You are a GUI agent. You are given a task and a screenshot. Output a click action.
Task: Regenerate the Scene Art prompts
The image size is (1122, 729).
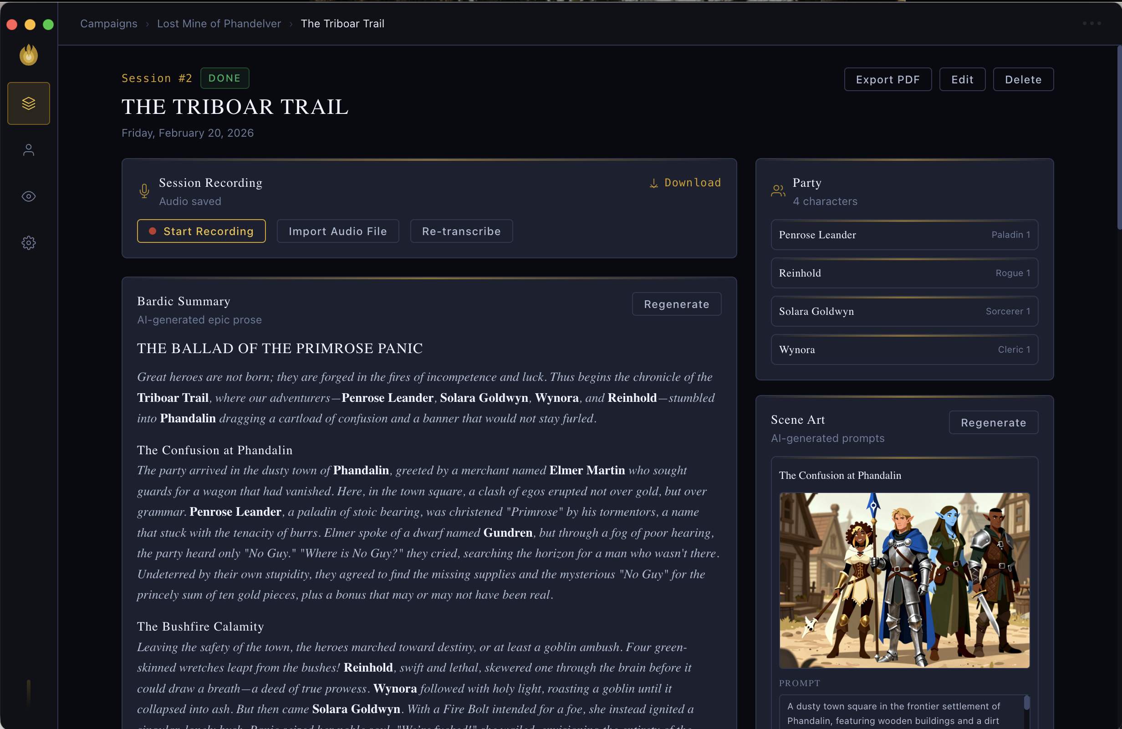pos(993,422)
